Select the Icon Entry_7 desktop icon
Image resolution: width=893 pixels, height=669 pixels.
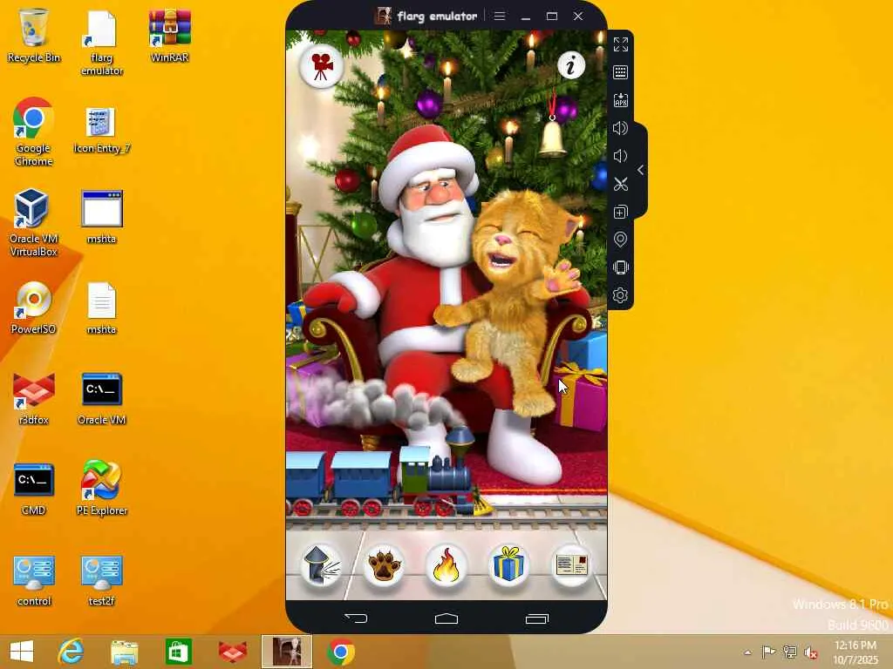click(x=101, y=130)
